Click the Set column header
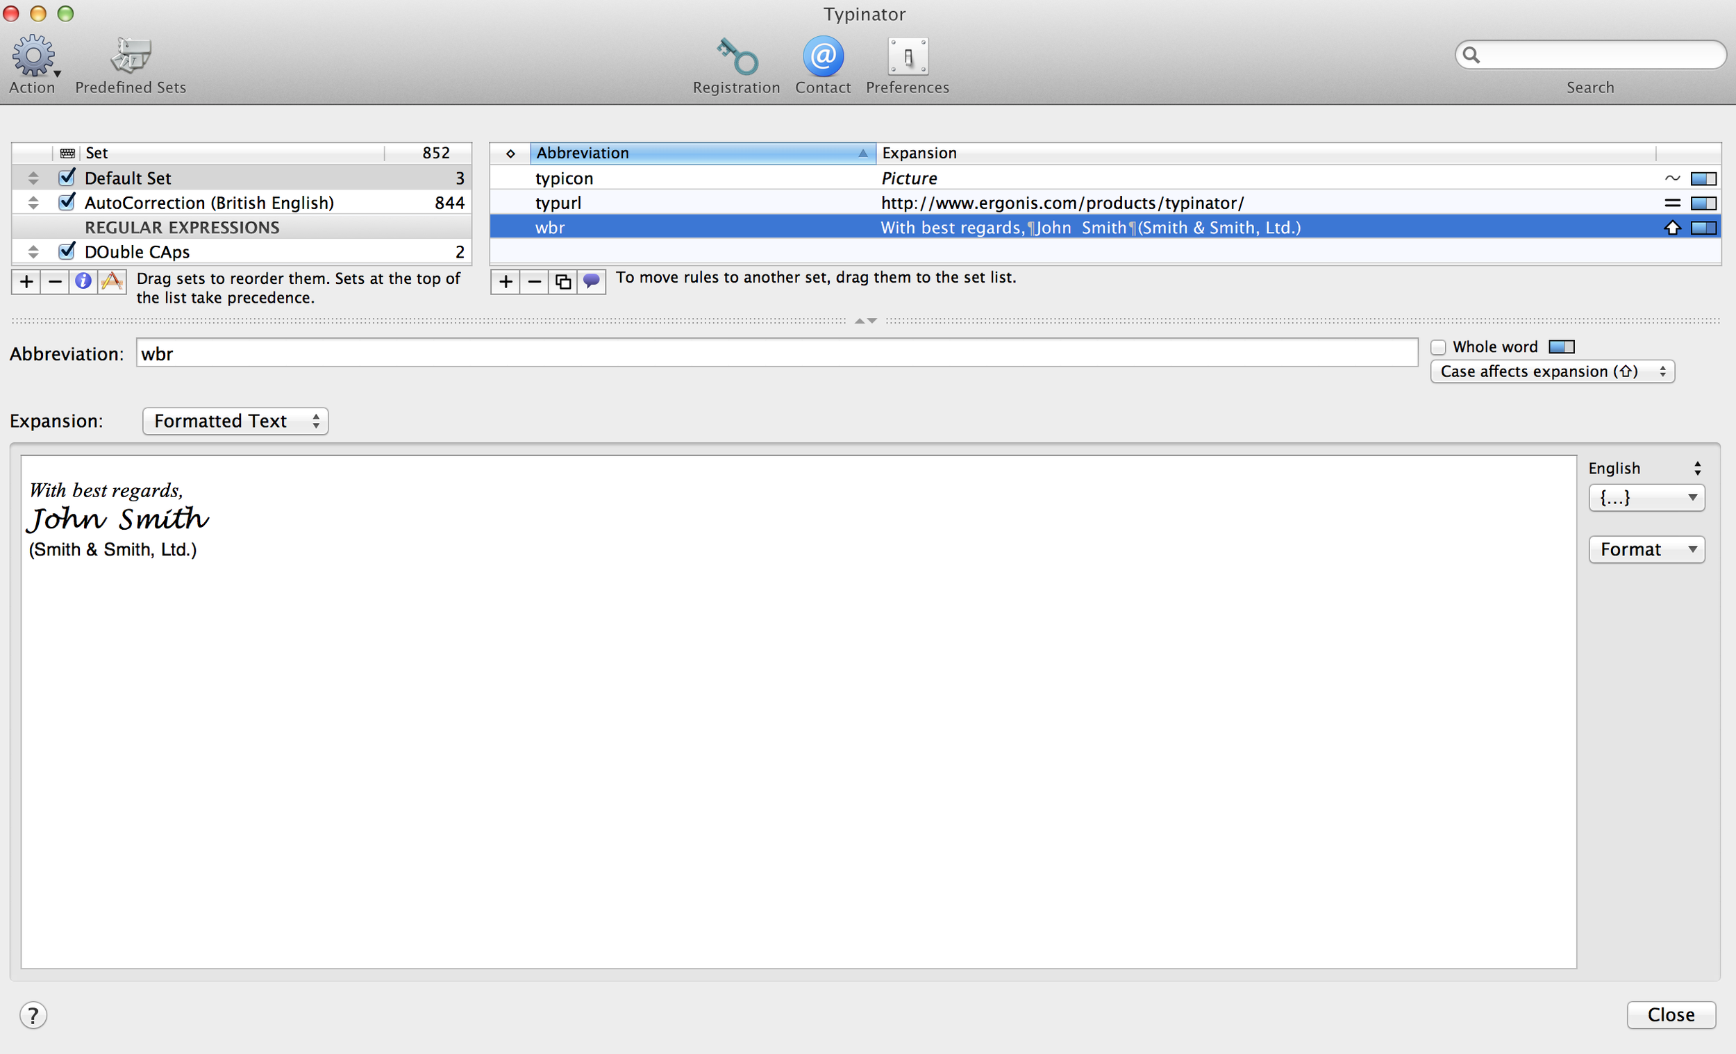 point(231,153)
